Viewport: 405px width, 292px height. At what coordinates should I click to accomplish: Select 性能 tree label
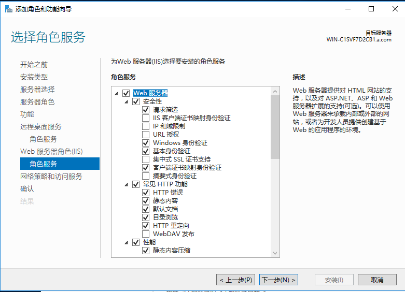tap(149, 242)
